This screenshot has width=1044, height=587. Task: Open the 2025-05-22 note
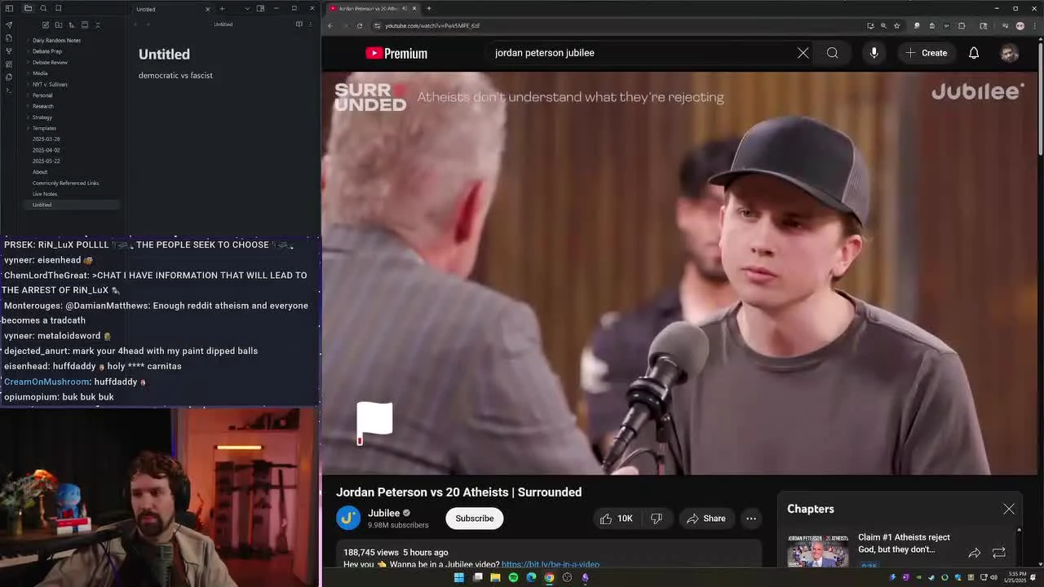pos(46,161)
